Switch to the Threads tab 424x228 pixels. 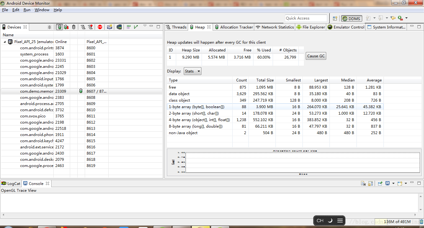[176, 27]
